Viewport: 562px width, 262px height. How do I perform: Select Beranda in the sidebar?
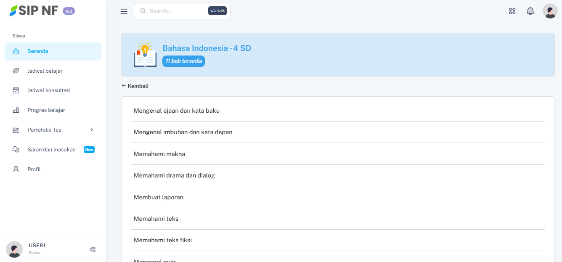(38, 51)
